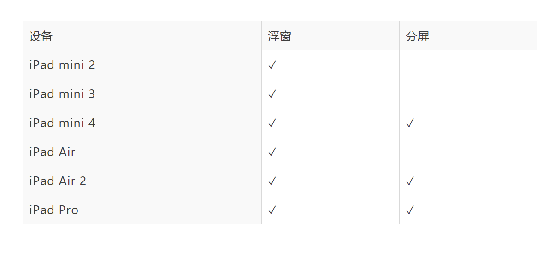Click iPad mini 3 浮窗 checkmark
This screenshot has width=554, height=257.
pos(272,94)
